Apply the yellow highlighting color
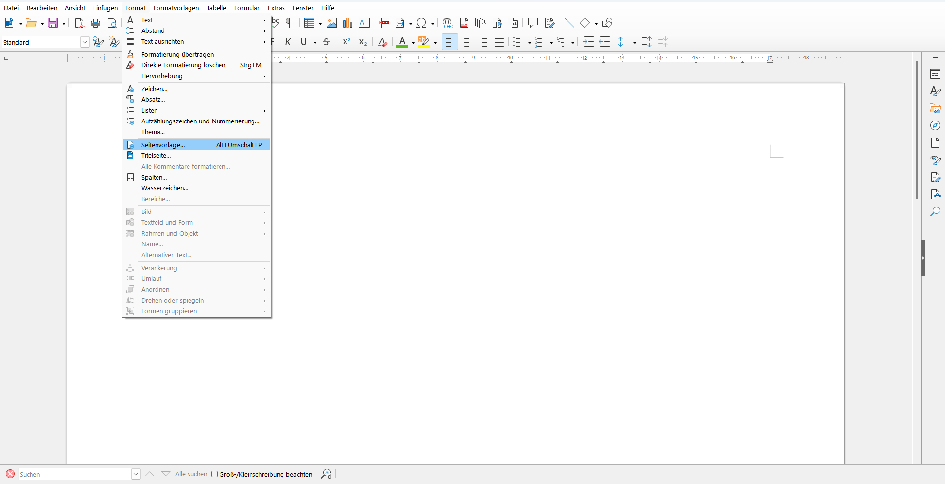 click(x=423, y=42)
